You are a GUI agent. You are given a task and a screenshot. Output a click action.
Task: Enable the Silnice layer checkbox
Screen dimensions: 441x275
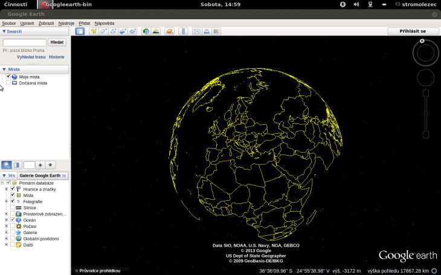12,207
